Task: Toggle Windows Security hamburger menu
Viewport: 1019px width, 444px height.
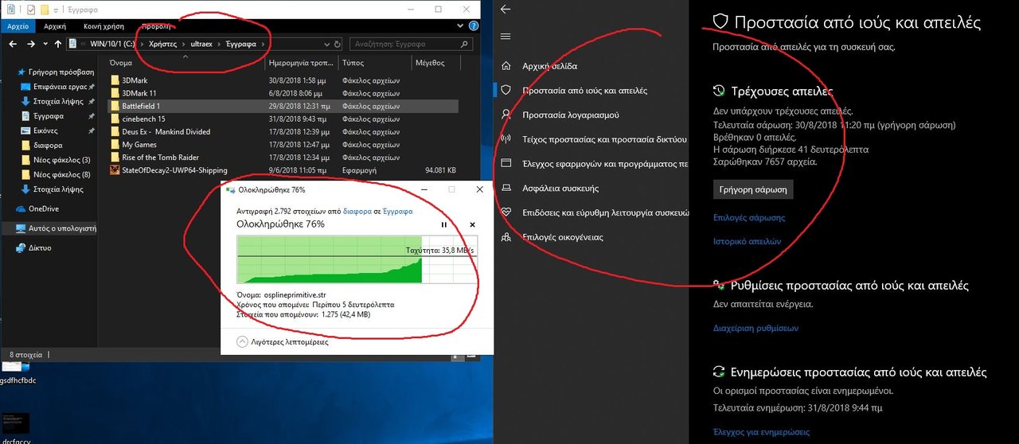Action: [505, 37]
